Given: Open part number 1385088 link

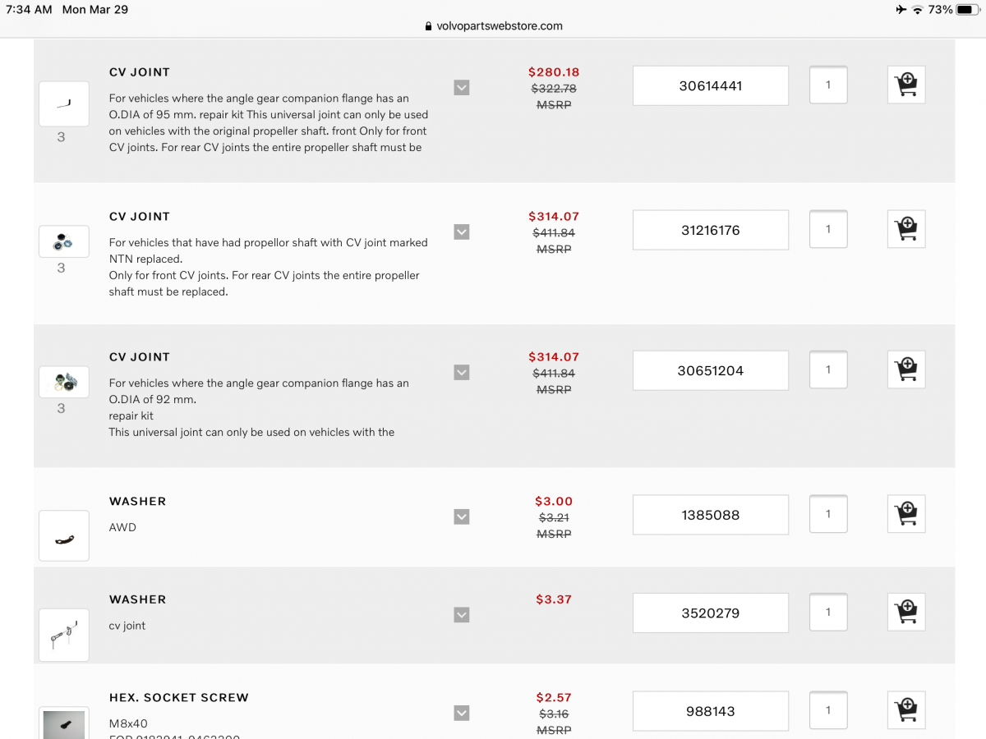Looking at the screenshot, I should coord(711,515).
